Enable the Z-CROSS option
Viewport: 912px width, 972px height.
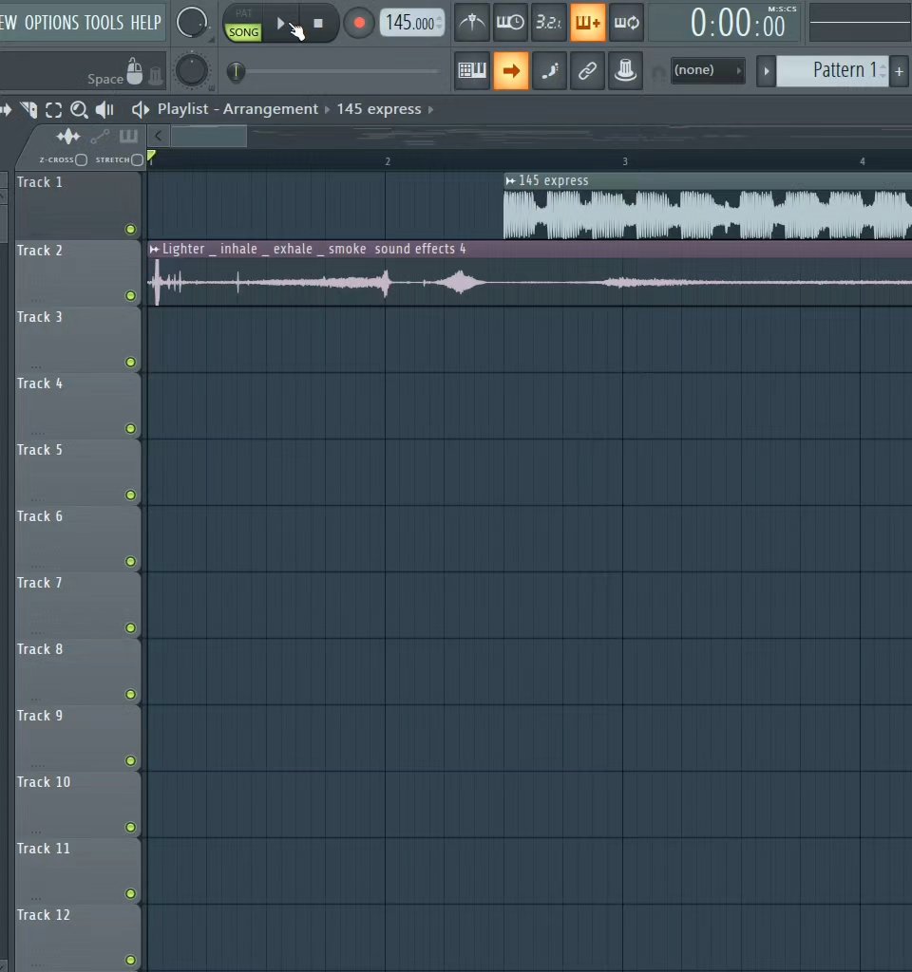pyautogui.click(x=81, y=159)
